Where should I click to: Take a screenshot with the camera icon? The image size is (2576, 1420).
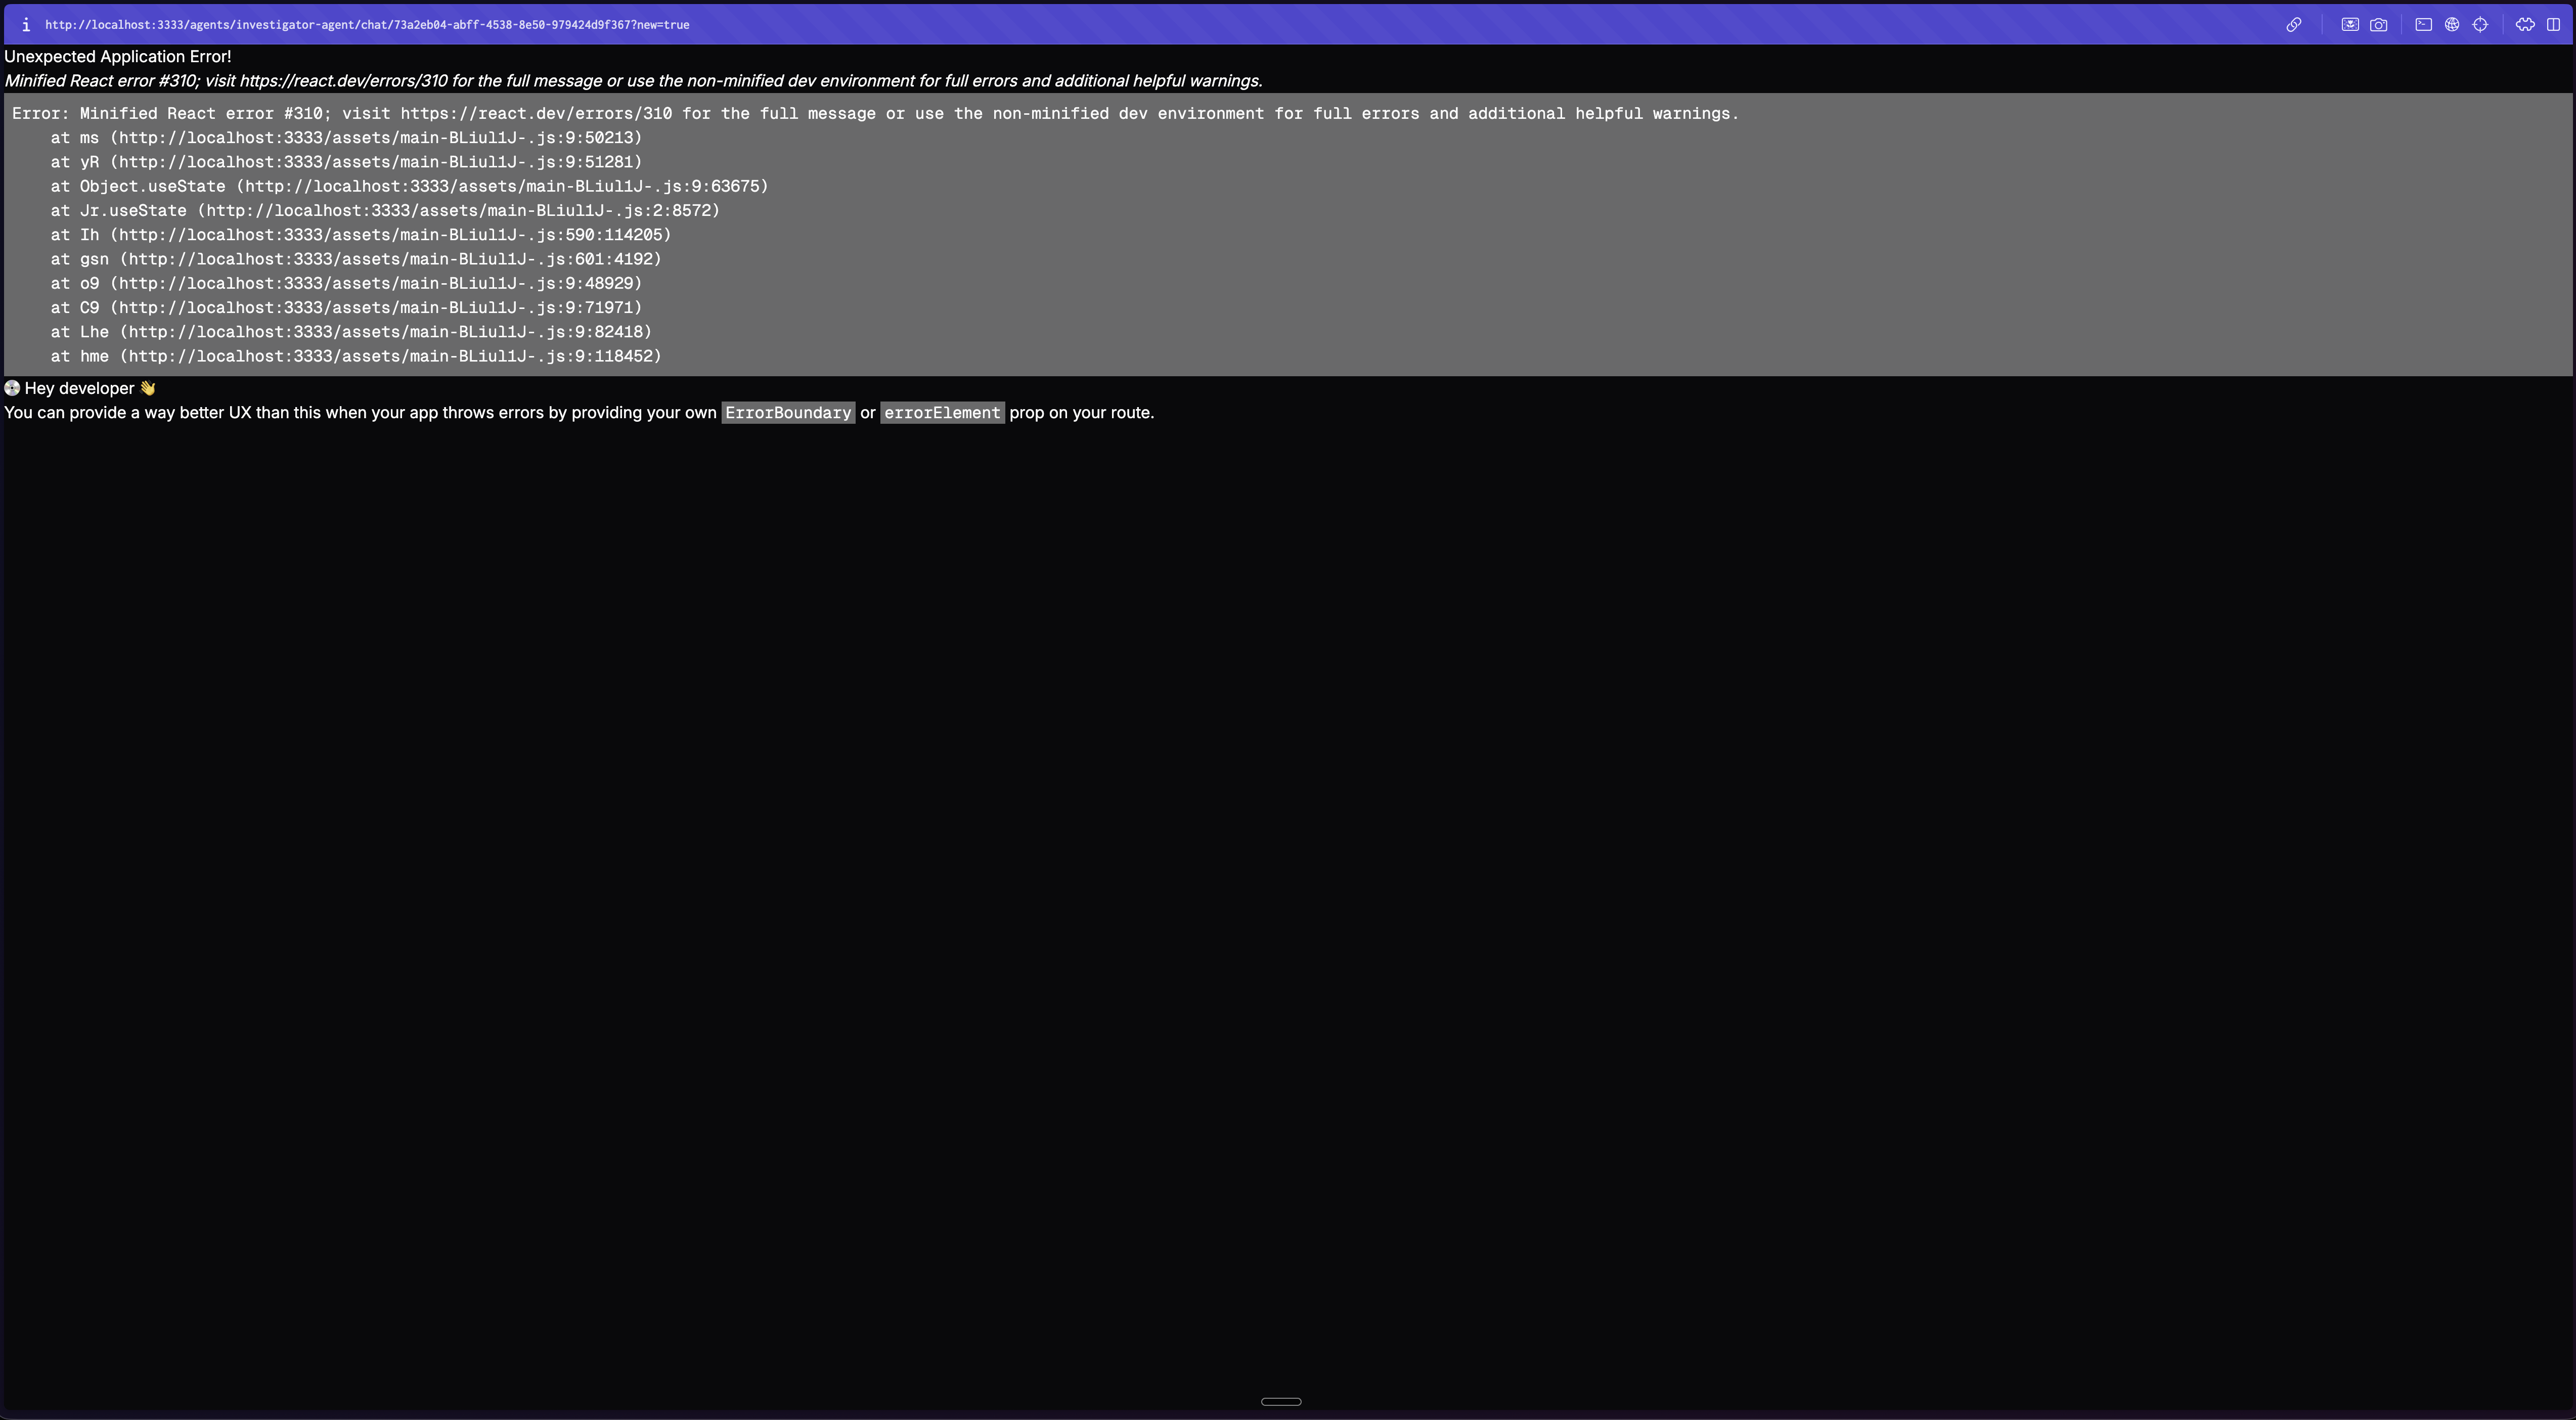point(2379,25)
